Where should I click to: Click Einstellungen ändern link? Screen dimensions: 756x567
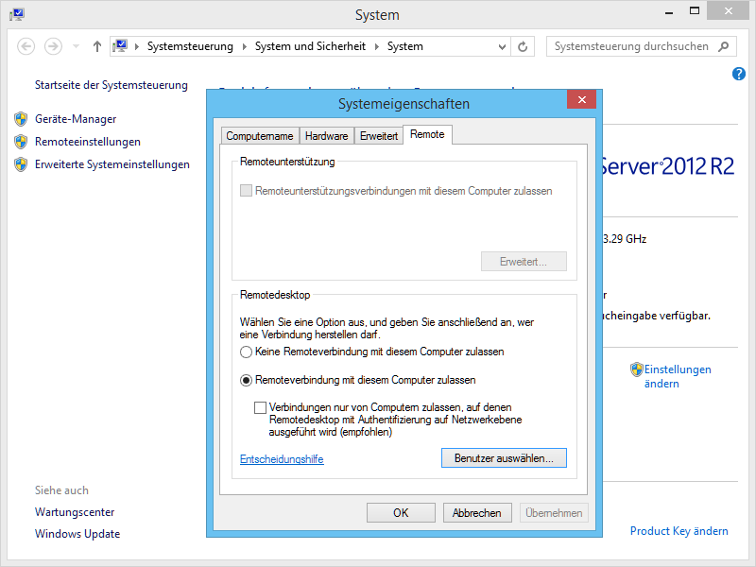click(x=678, y=376)
